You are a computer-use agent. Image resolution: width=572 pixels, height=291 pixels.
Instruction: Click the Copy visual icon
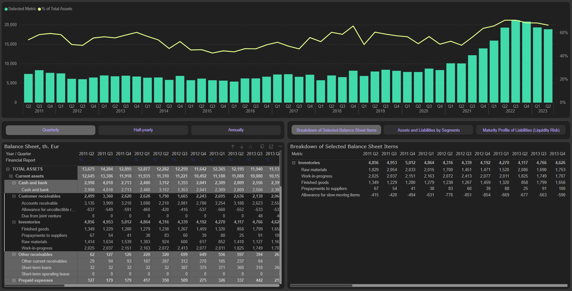(262, 147)
